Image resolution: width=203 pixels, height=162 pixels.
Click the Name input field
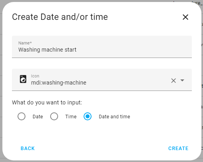point(102,47)
